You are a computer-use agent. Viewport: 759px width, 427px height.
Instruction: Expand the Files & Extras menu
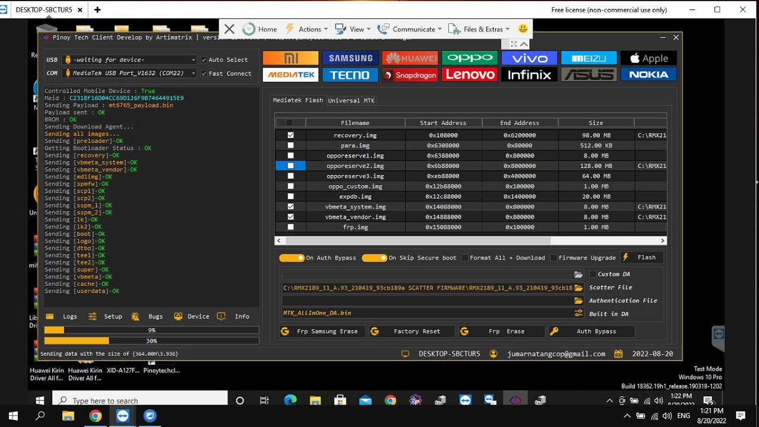tap(479, 29)
